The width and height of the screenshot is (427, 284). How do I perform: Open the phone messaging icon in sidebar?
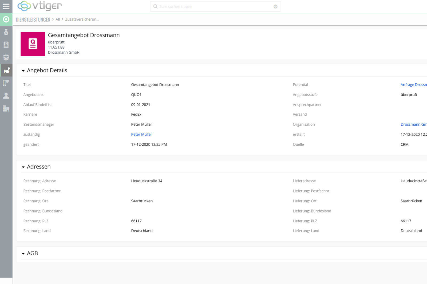click(6, 83)
